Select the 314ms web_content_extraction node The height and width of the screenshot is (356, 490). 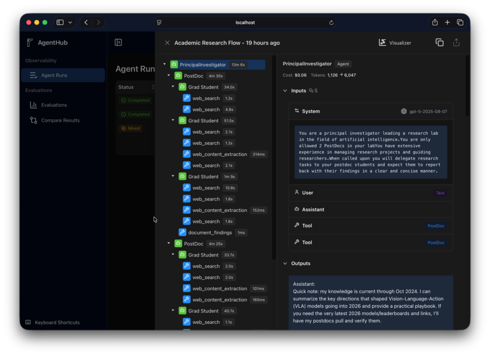click(x=220, y=154)
